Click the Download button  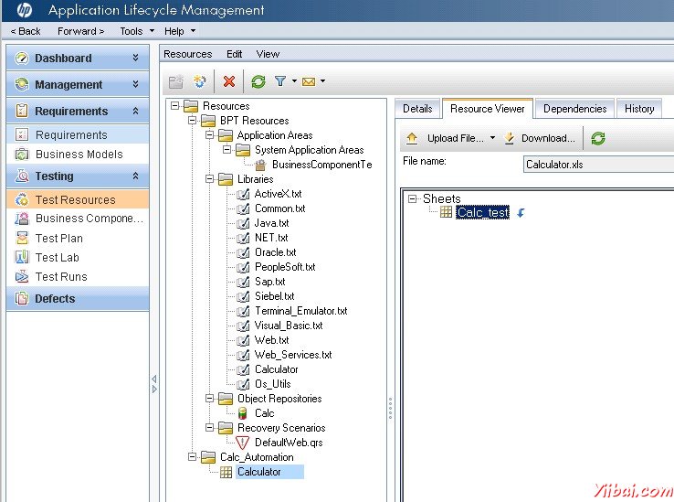click(x=540, y=139)
